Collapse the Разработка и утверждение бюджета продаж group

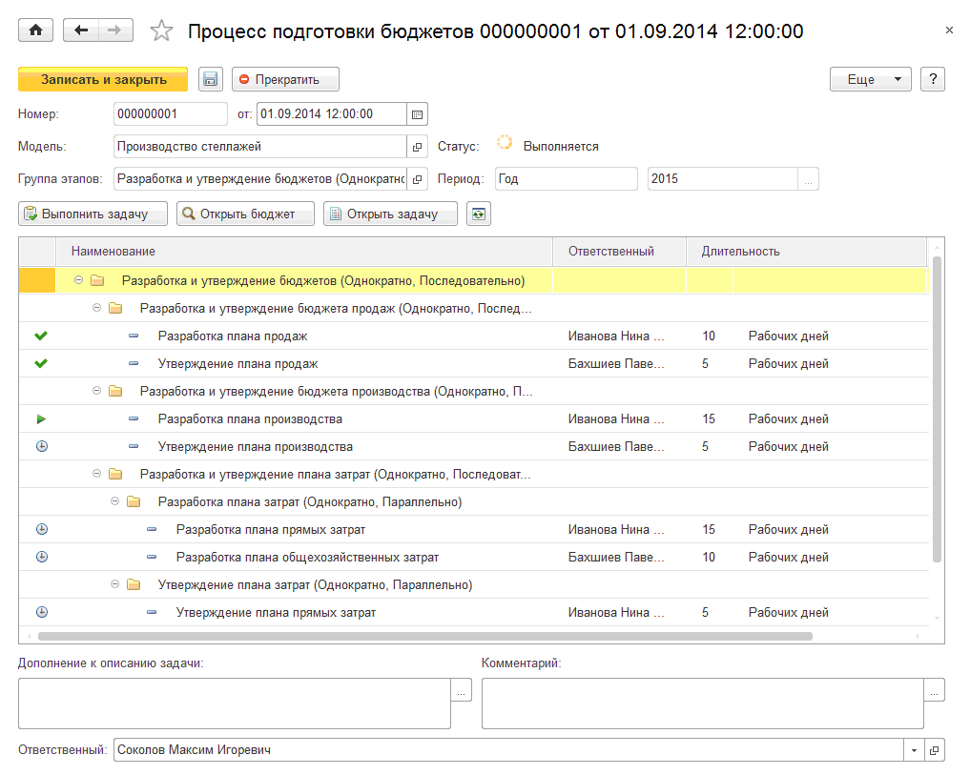pyautogui.click(x=96, y=308)
